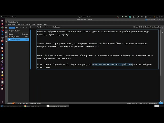Interrupt the kernel with the stop icon
The height and width of the screenshot is (123, 164).
(x=45, y=27)
